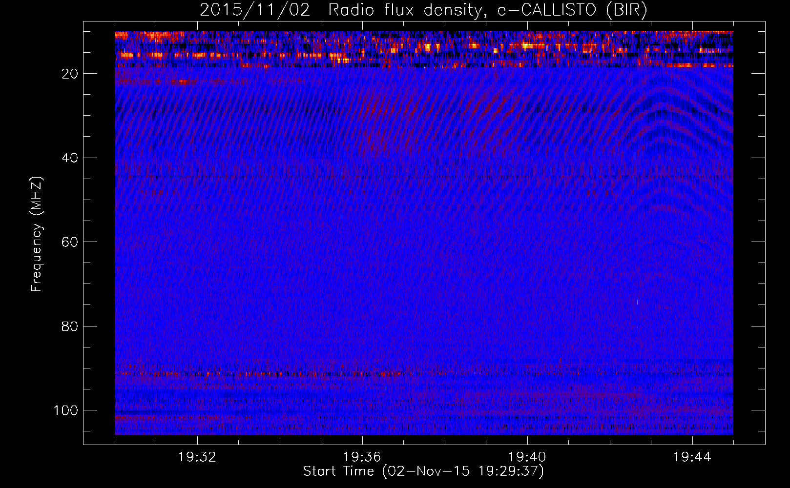Click the plot title "2015/11/02 Radio flux density, e-CALLISTO (BIR)"
The width and height of the screenshot is (790, 488).
click(423, 10)
